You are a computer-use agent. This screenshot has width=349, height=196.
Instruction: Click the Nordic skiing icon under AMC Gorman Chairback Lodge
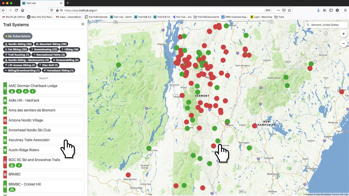(x=12, y=91)
